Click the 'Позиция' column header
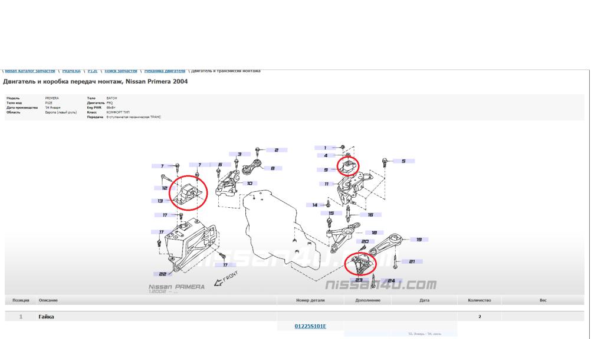 point(21,300)
